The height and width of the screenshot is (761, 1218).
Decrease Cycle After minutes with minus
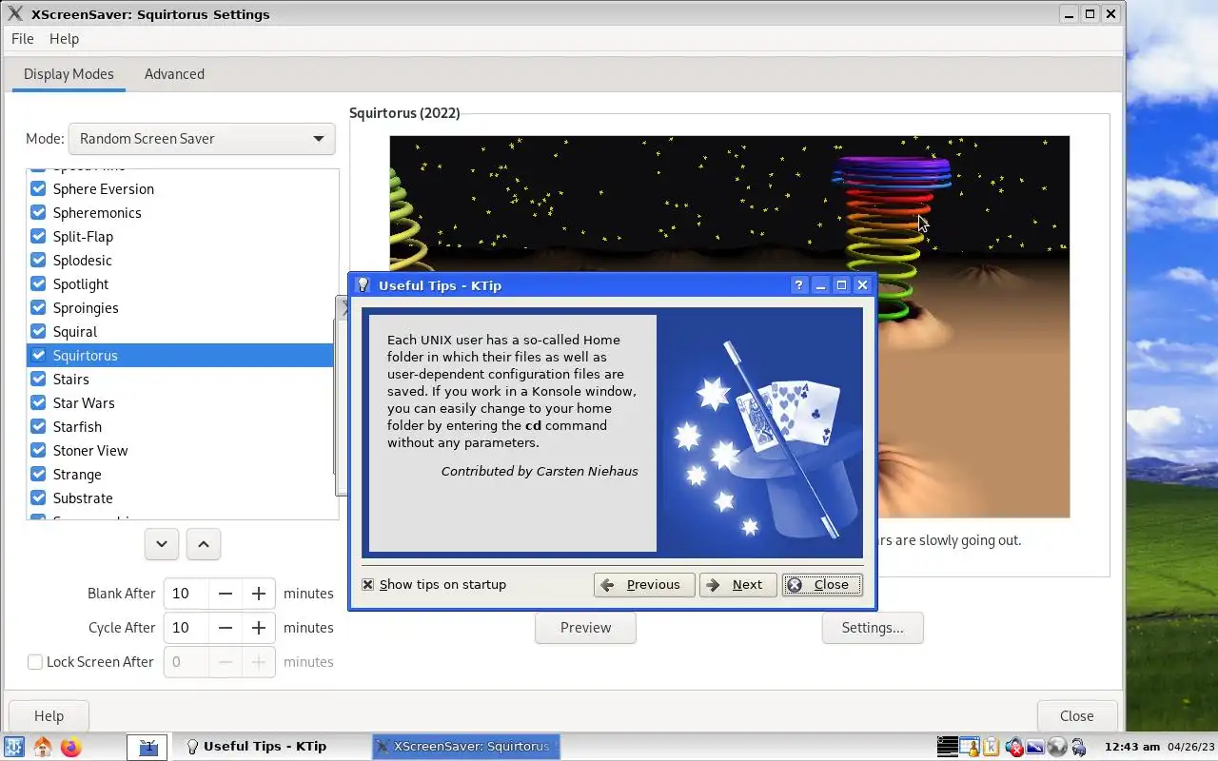pos(226,628)
